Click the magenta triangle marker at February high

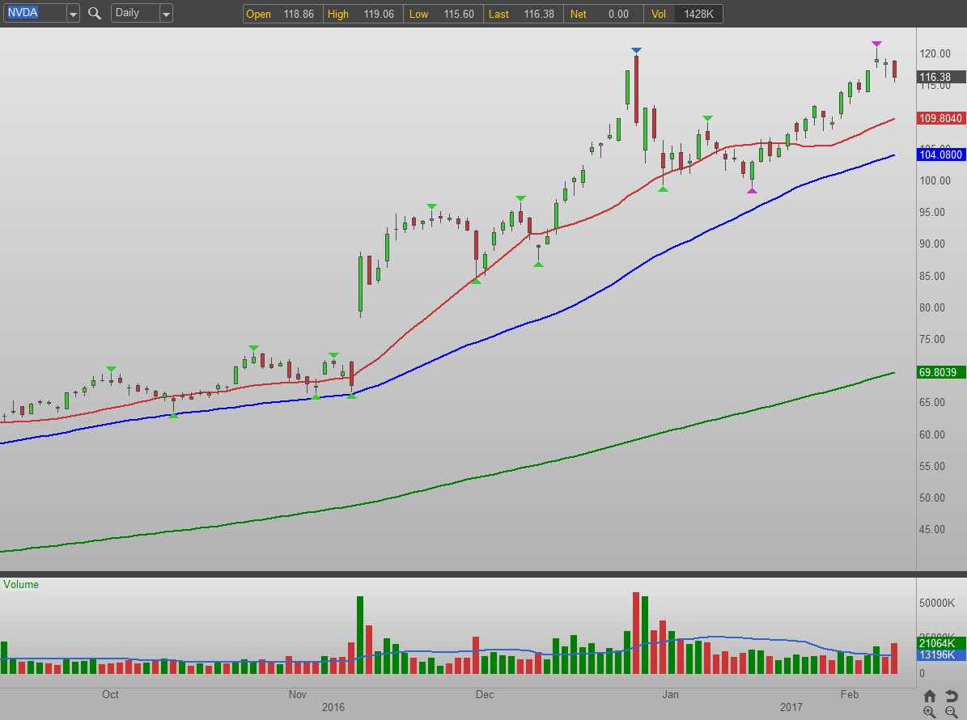click(876, 44)
